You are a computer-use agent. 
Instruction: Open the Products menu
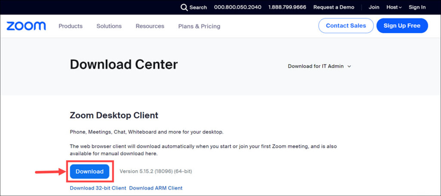(70, 26)
